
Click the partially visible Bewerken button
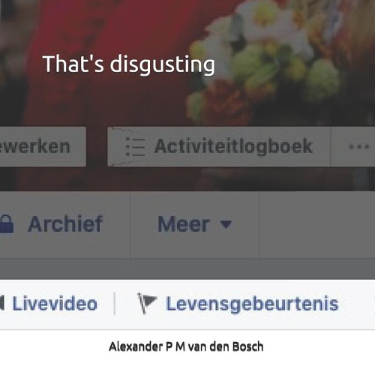(x=43, y=147)
